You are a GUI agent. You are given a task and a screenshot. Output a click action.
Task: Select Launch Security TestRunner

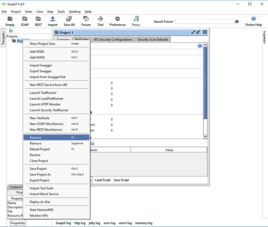[56, 110]
